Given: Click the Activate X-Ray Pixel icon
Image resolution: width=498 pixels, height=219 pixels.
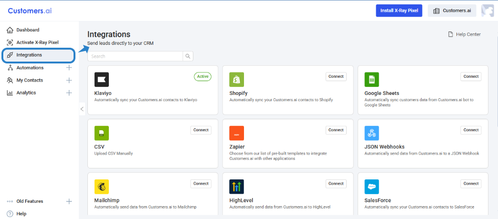Looking at the screenshot, I should (x=10, y=42).
